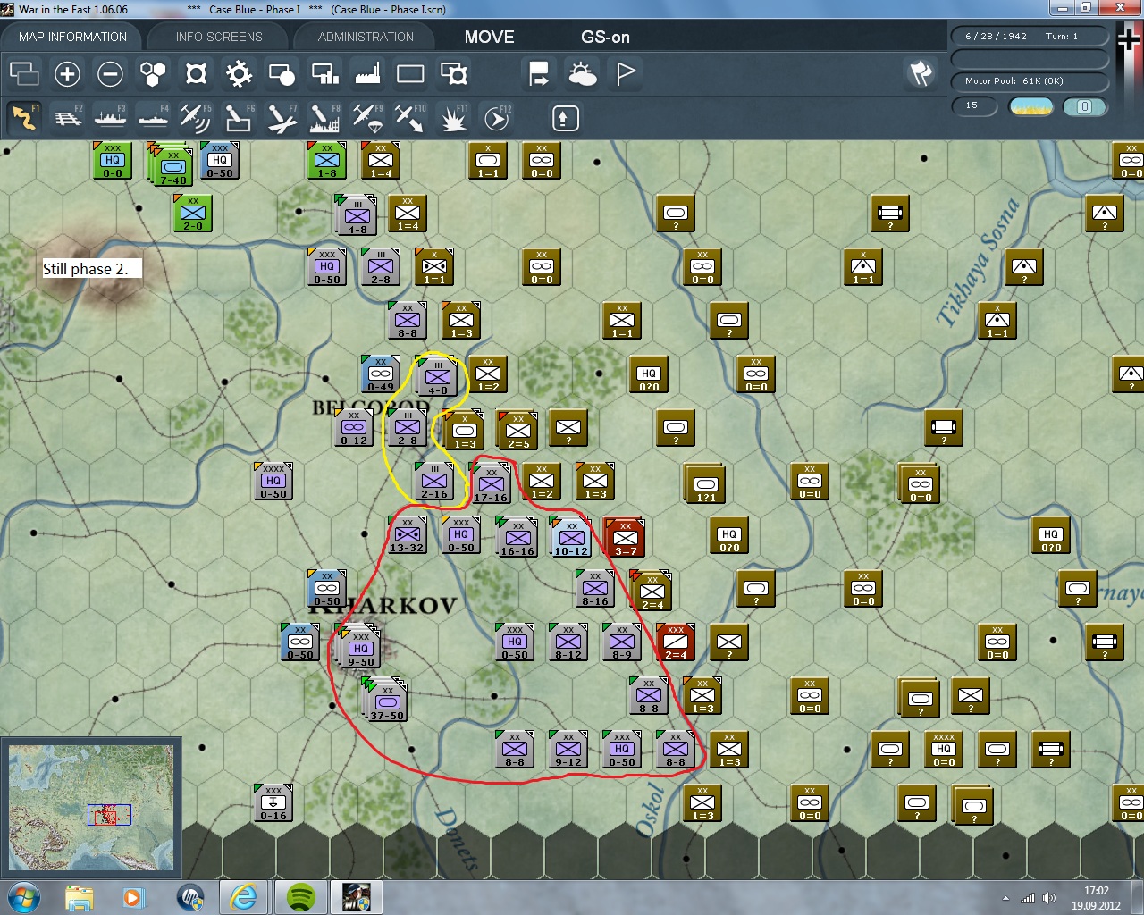The image size is (1144, 915).
Task: Select F10 air transfer mode
Action: (410, 118)
